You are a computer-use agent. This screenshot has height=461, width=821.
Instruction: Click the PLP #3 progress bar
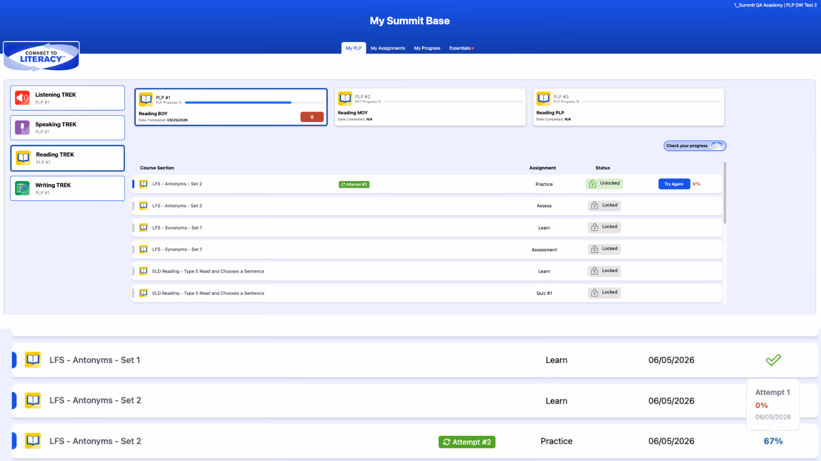coord(652,102)
